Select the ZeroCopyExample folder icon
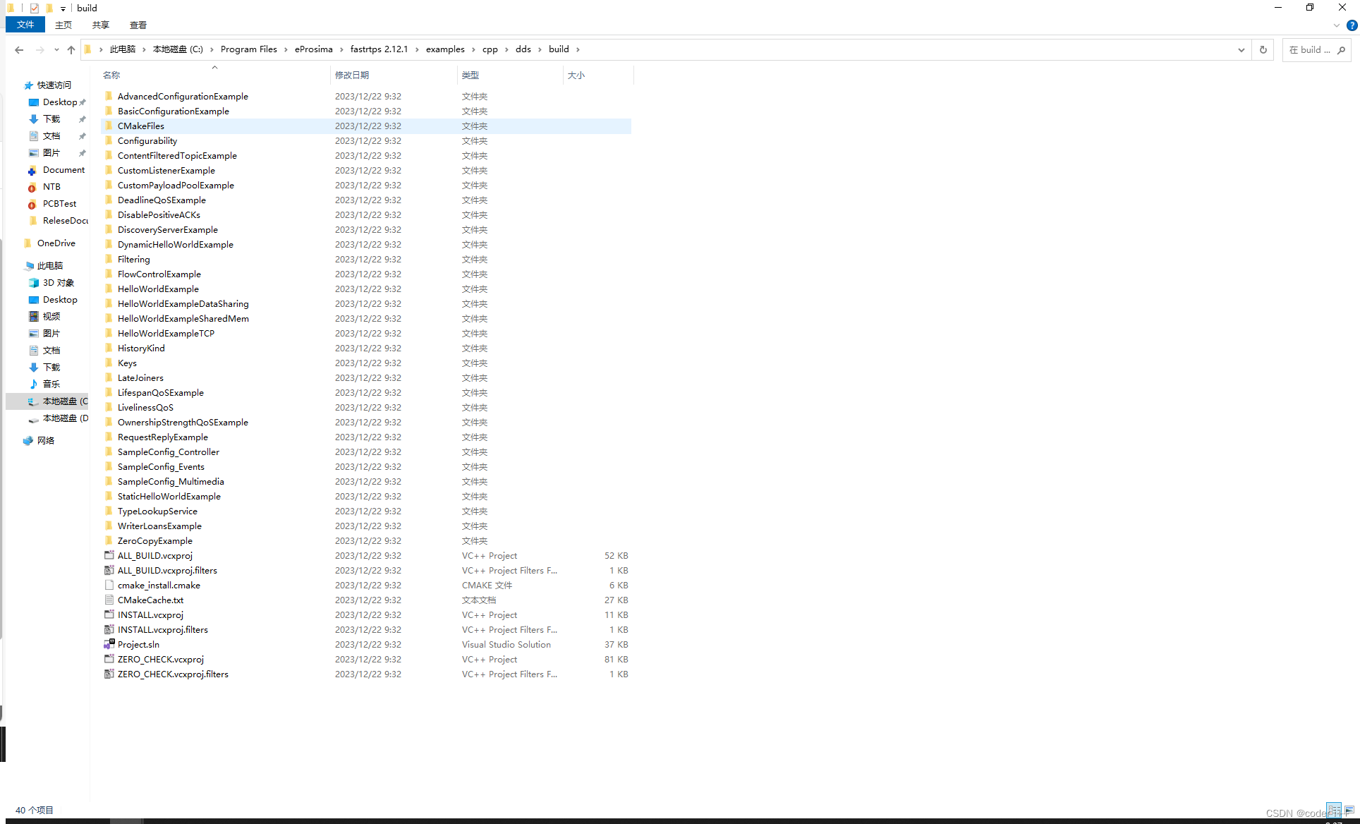Viewport: 1360px width, 824px height. [109, 540]
